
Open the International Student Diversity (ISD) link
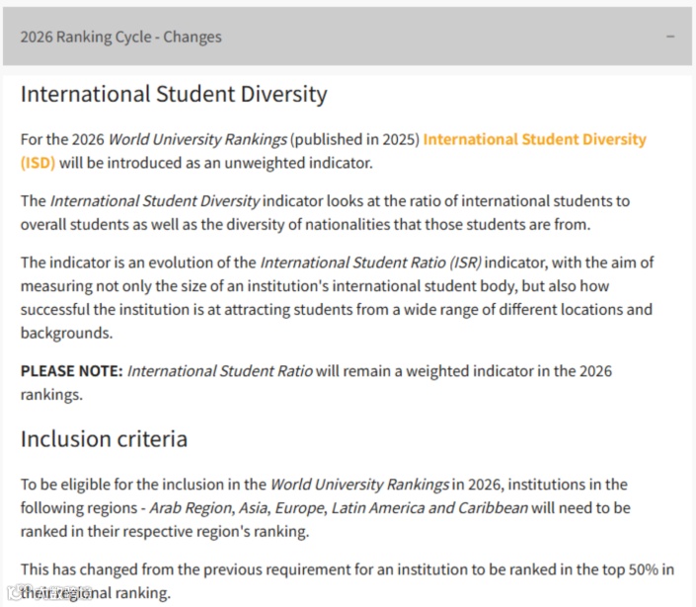click(x=534, y=139)
